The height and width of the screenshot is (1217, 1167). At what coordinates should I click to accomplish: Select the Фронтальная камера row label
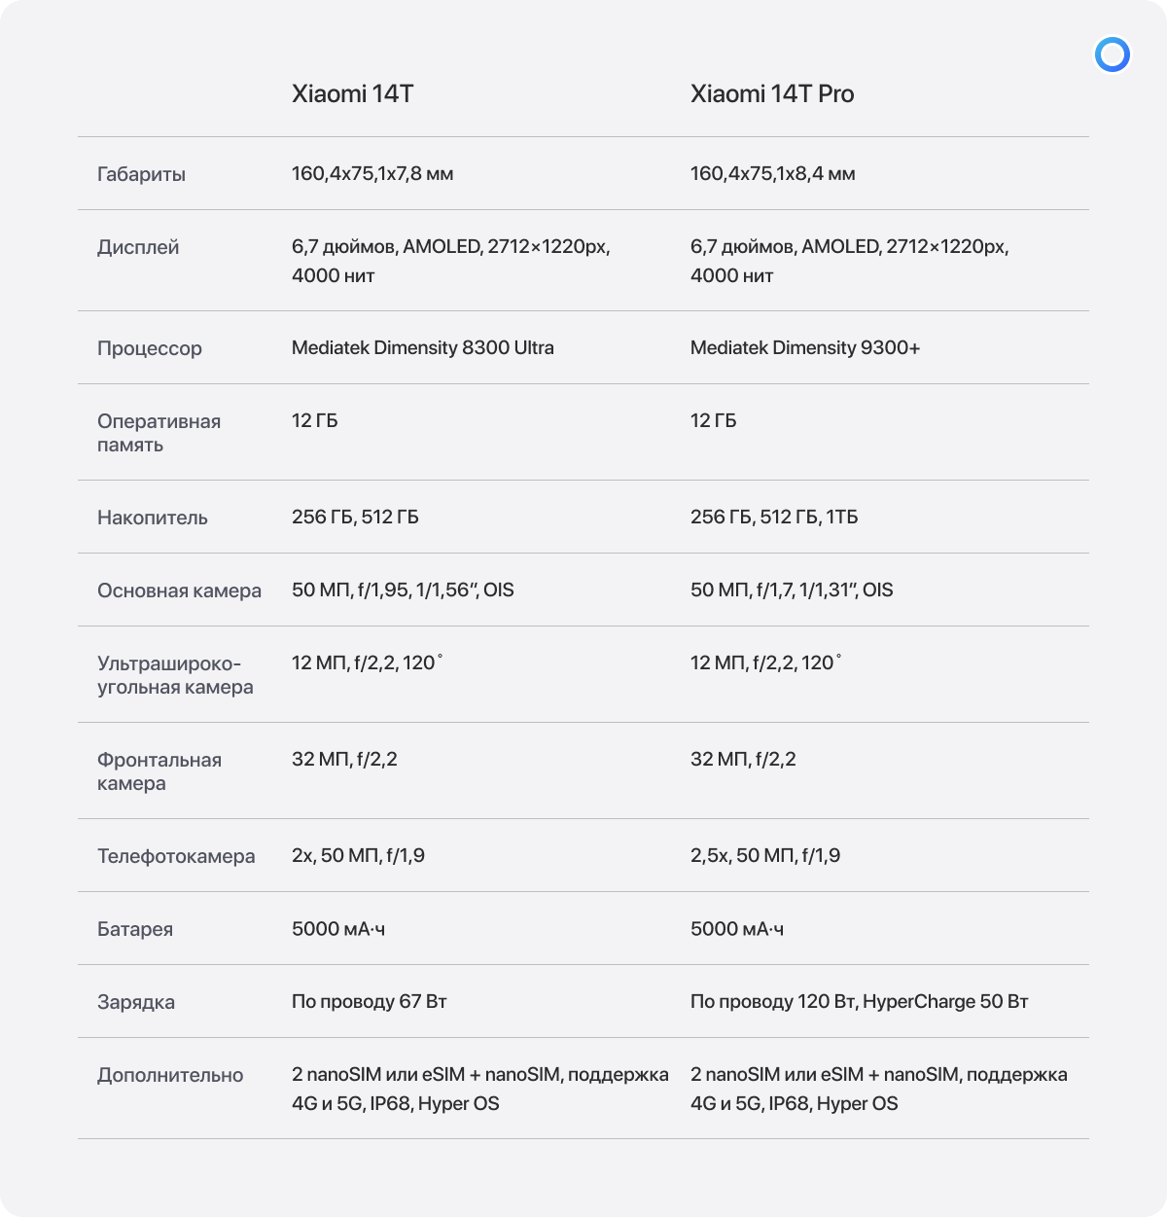point(159,771)
